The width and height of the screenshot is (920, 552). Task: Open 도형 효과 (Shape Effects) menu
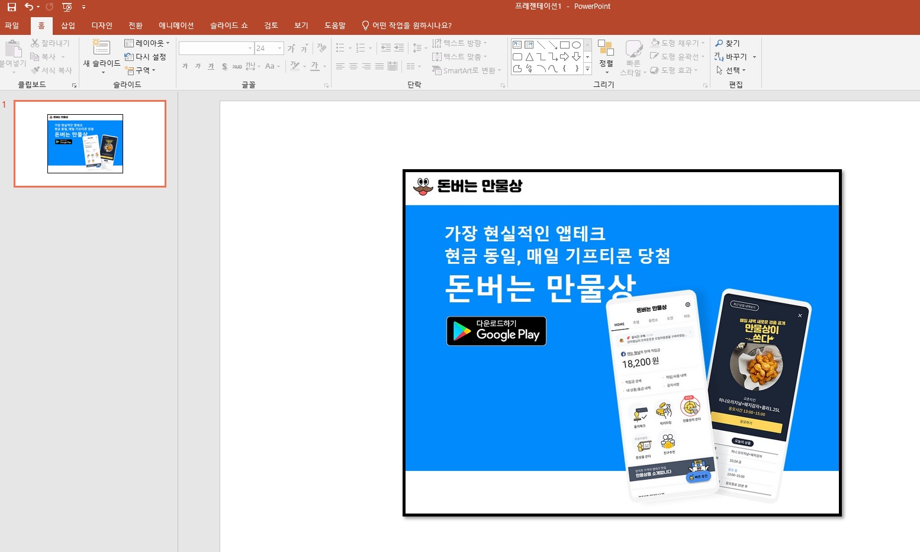674,70
